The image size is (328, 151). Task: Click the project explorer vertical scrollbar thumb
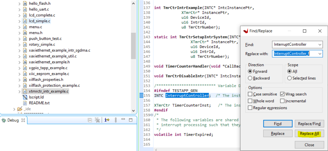[x=134, y=46]
